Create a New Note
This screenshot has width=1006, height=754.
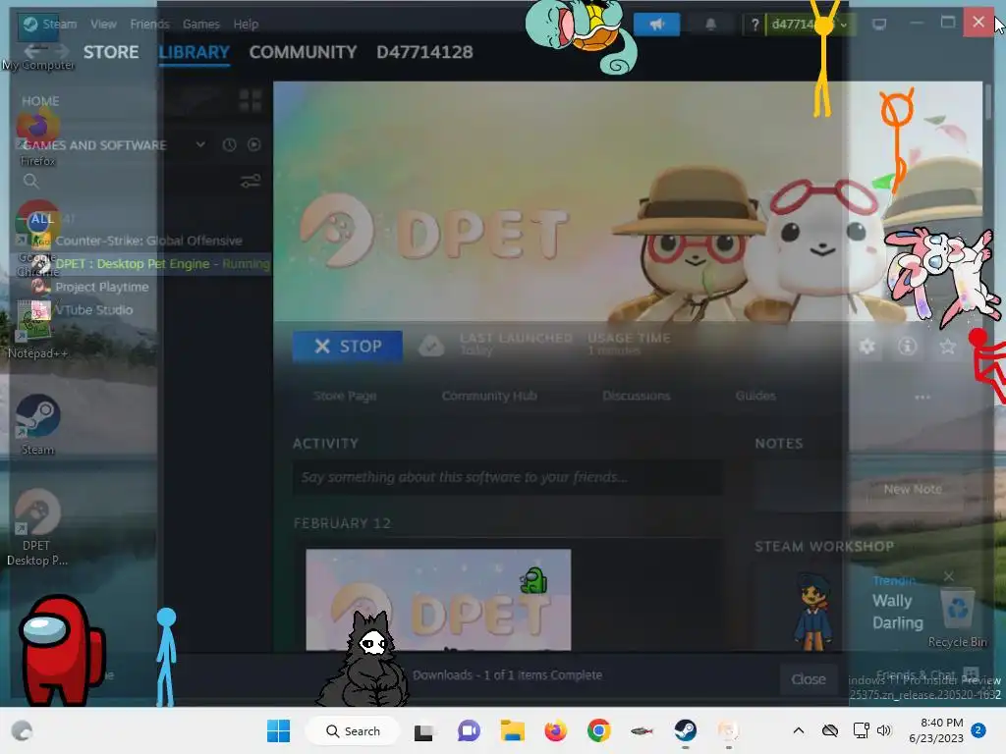tap(913, 489)
